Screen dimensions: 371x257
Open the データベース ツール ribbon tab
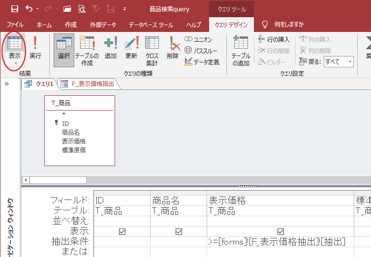(x=151, y=25)
